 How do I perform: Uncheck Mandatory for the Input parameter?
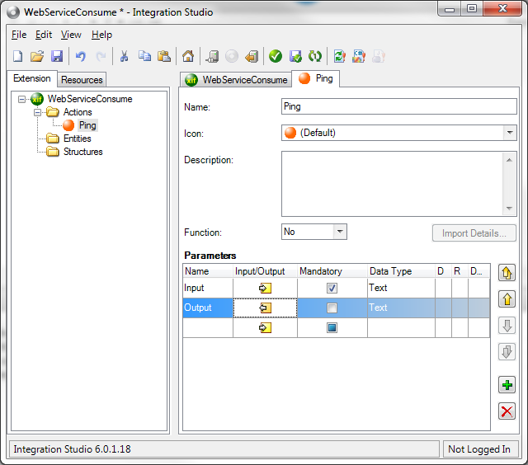pyautogui.click(x=332, y=289)
